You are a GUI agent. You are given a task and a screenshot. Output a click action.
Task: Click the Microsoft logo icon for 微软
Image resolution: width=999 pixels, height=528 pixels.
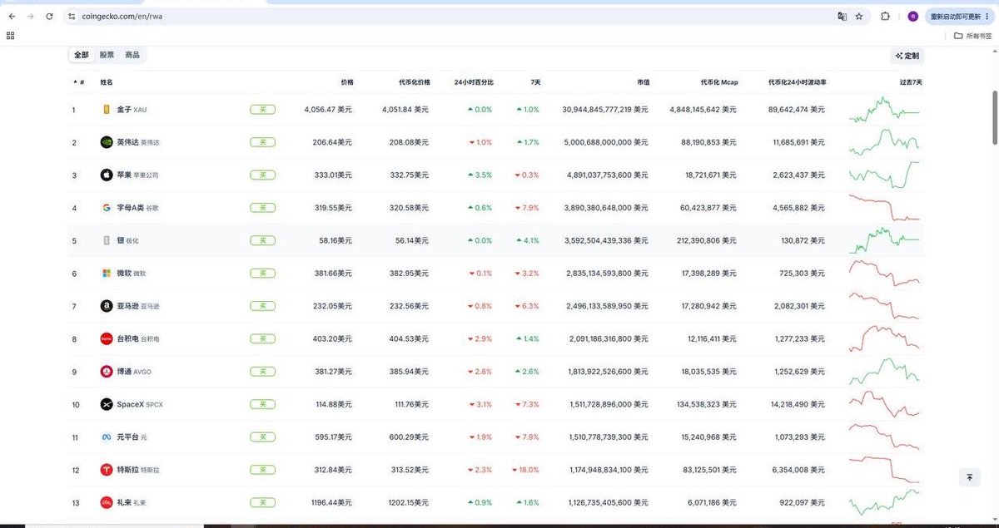click(107, 273)
